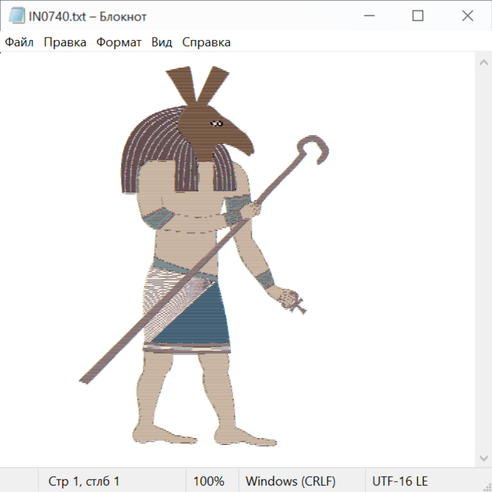The width and height of the screenshot is (492, 492).
Task: Click the Стр 1, стлб 1 status indicator
Action: [x=84, y=482]
